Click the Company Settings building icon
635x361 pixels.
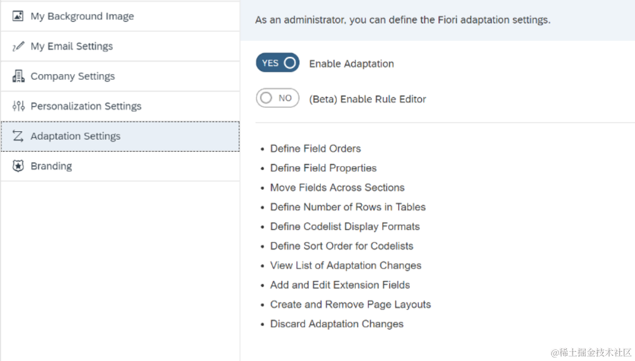point(18,76)
